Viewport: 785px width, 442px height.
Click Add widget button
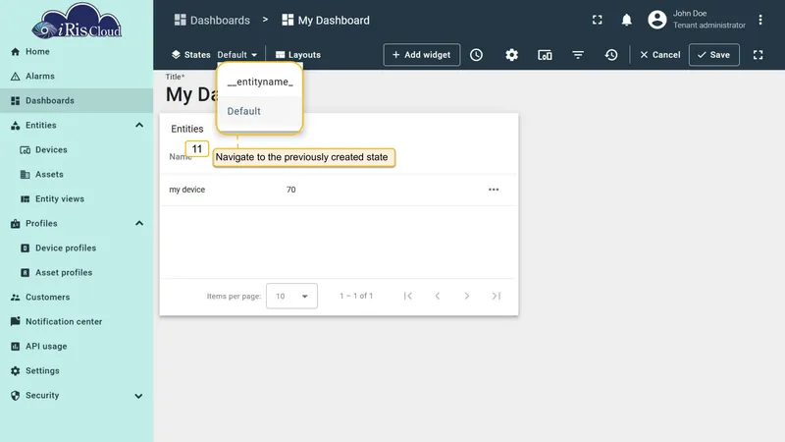(x=422, y=55)
